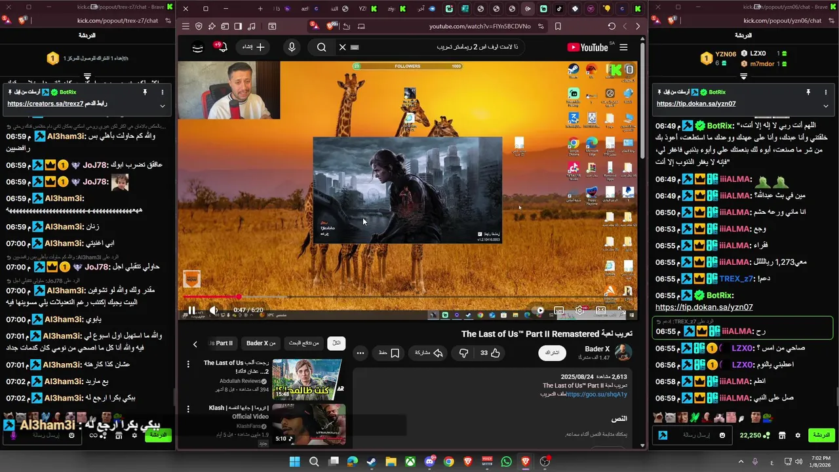Switch to the TikTok browser tab

(559, 9)
